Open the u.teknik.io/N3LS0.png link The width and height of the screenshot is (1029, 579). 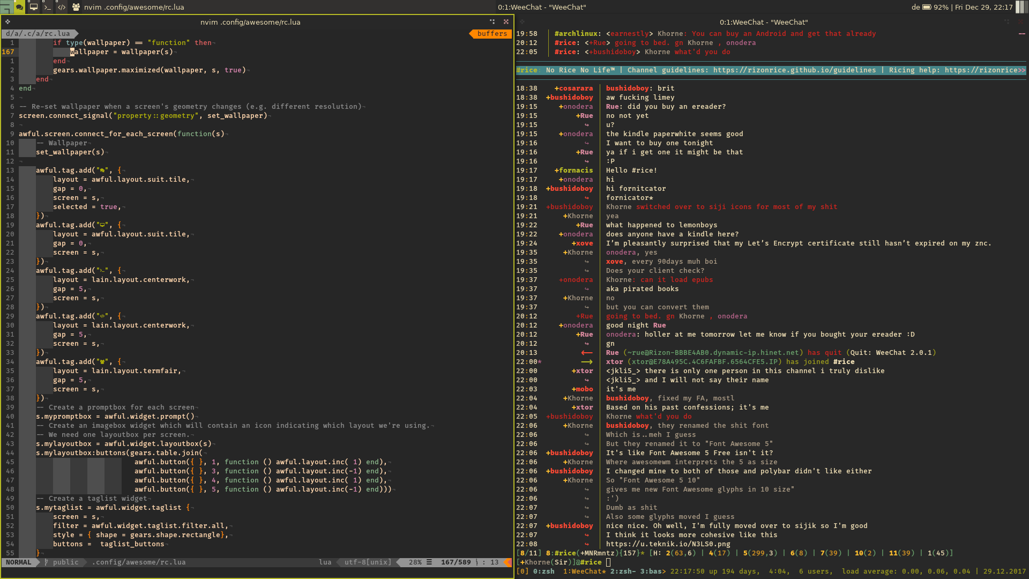pos(667,544)
